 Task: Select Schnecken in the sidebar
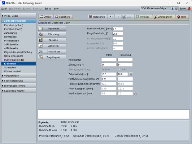point(10,67)
